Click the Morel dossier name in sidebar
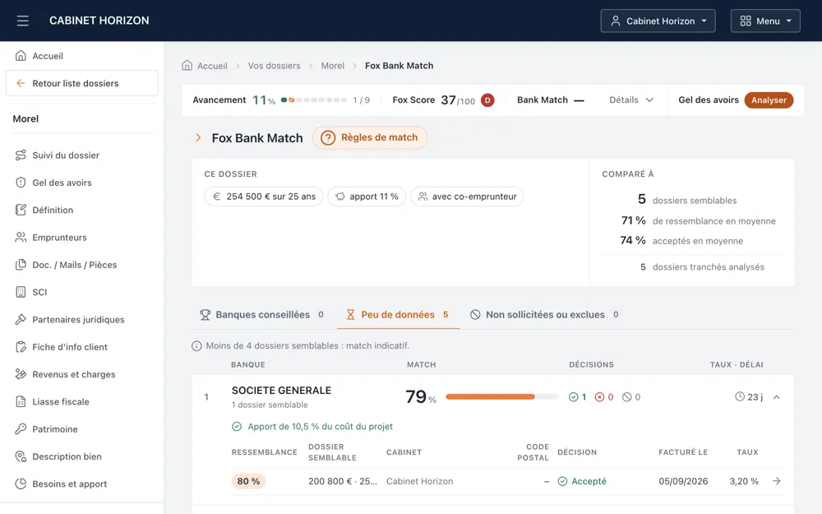The height and width of the screenshot is (514, 822). pos(25,119)
